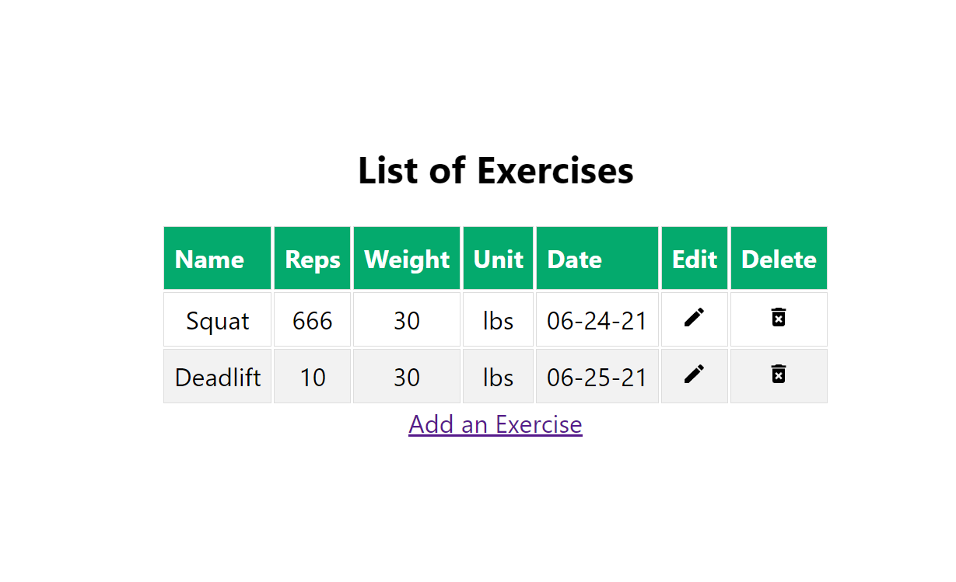Open the Add an Exercise link
Image resolution: width=956 pixels, height=582 pixels.
tap(495, 424)
